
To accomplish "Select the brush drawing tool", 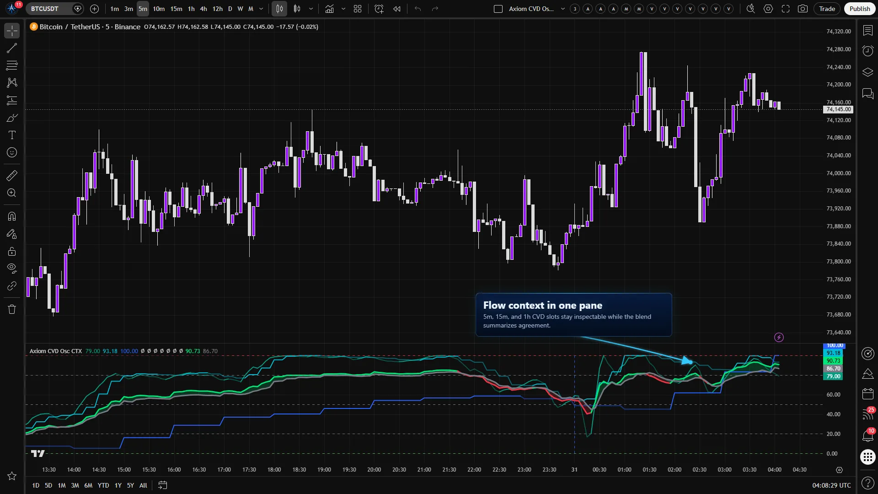I will [12, 118].
